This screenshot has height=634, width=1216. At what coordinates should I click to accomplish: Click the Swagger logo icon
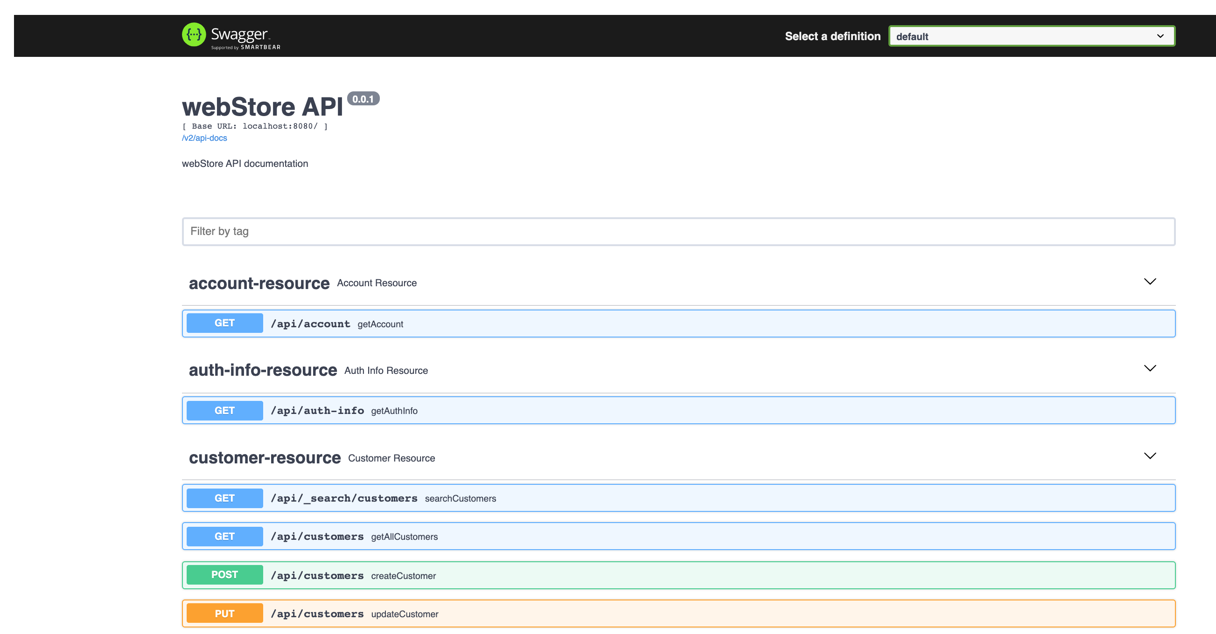pyautogui.click(x=194, y=35)
